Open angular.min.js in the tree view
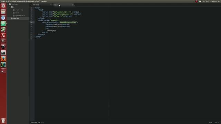 coord(19,10)
